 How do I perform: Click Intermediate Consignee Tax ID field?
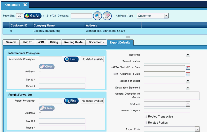[x=62, y=80]
